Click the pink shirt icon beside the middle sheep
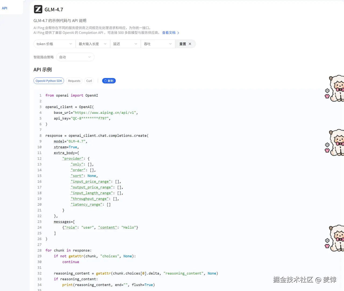This screenshot has height=291, width=344. coord(327,150)
